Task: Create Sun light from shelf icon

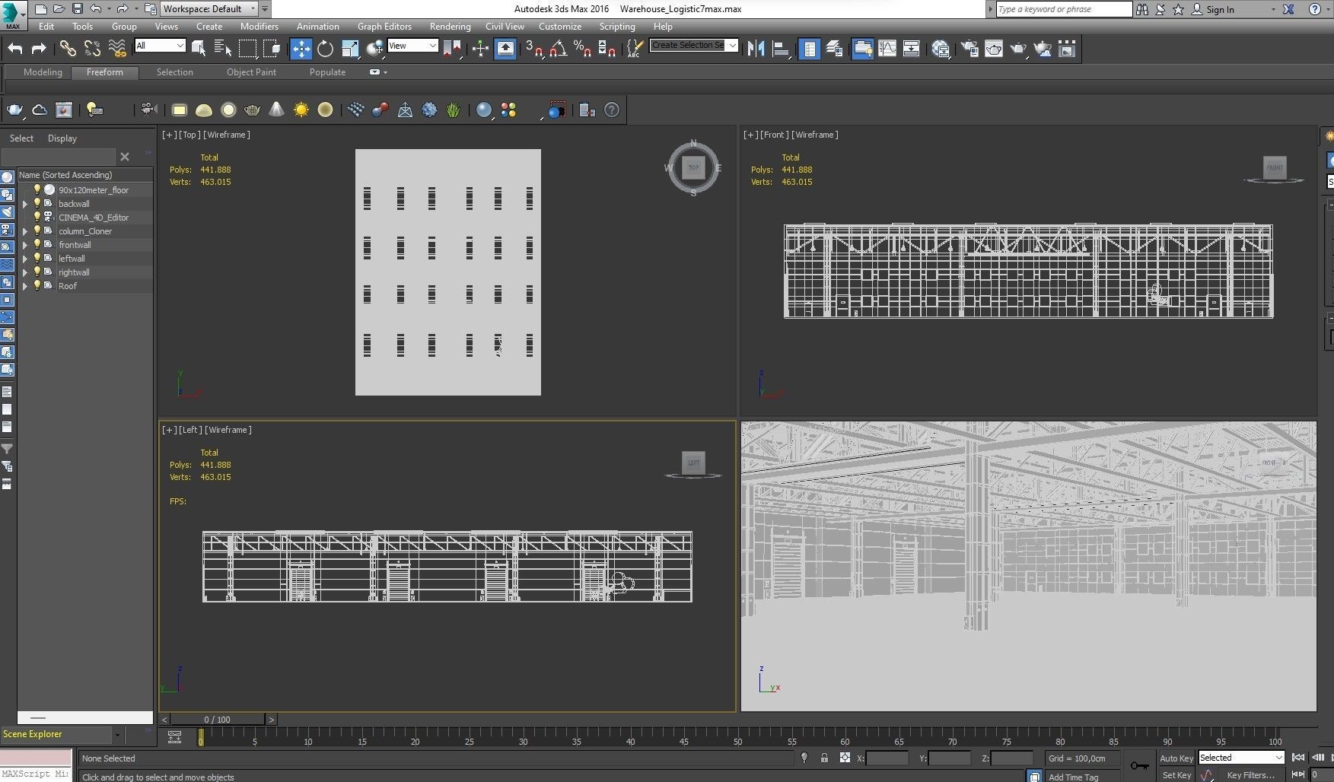Action: pos(301,110)
